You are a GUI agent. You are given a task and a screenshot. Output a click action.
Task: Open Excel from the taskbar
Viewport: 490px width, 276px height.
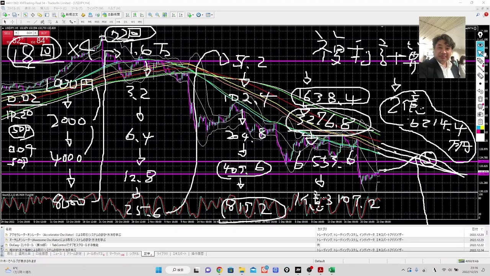[332, 270]
